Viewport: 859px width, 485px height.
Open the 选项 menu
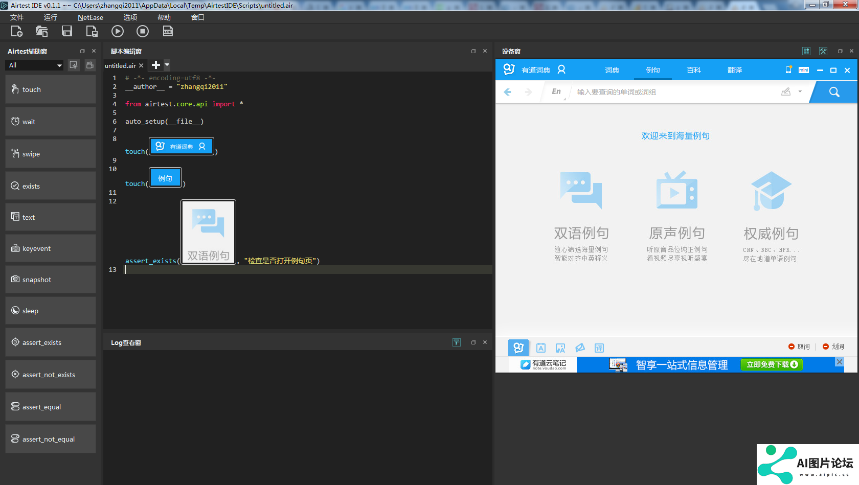pos(130,17)
